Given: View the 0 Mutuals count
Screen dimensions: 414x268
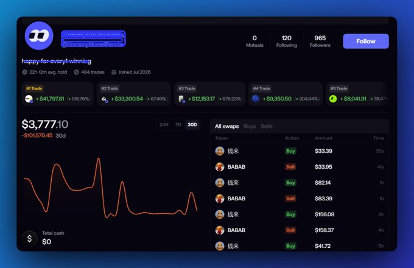Looking at the screenshot, I should coord(254,41).
